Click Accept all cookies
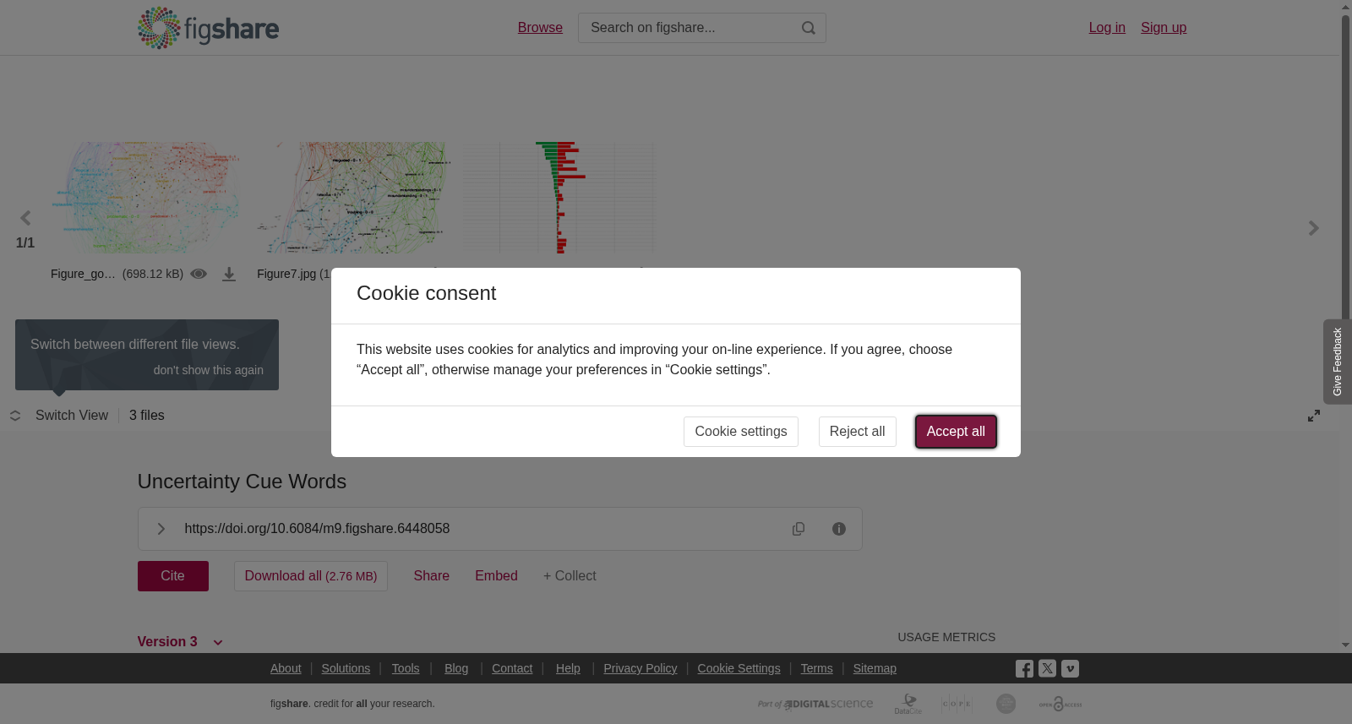1352x724 pixels. pos(956,432)
